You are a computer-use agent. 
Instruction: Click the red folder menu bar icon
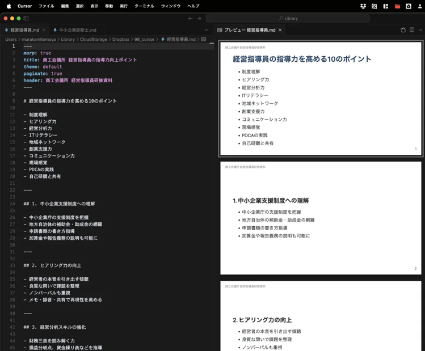[397, 6]
